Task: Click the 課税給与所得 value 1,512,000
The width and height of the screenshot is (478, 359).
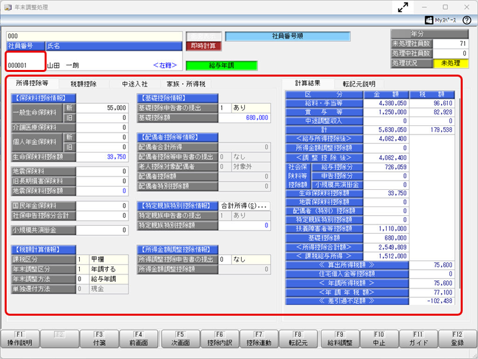Action: point(386,256)
